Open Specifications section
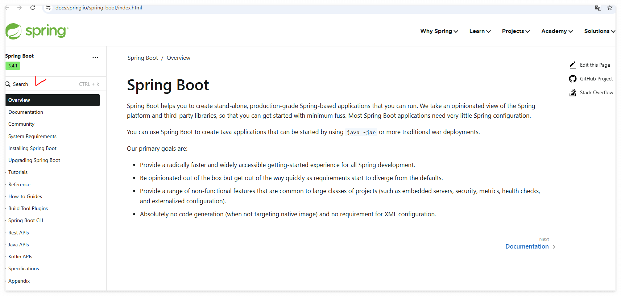Viewport: 621px width, 296px height. tap(24, 268)
